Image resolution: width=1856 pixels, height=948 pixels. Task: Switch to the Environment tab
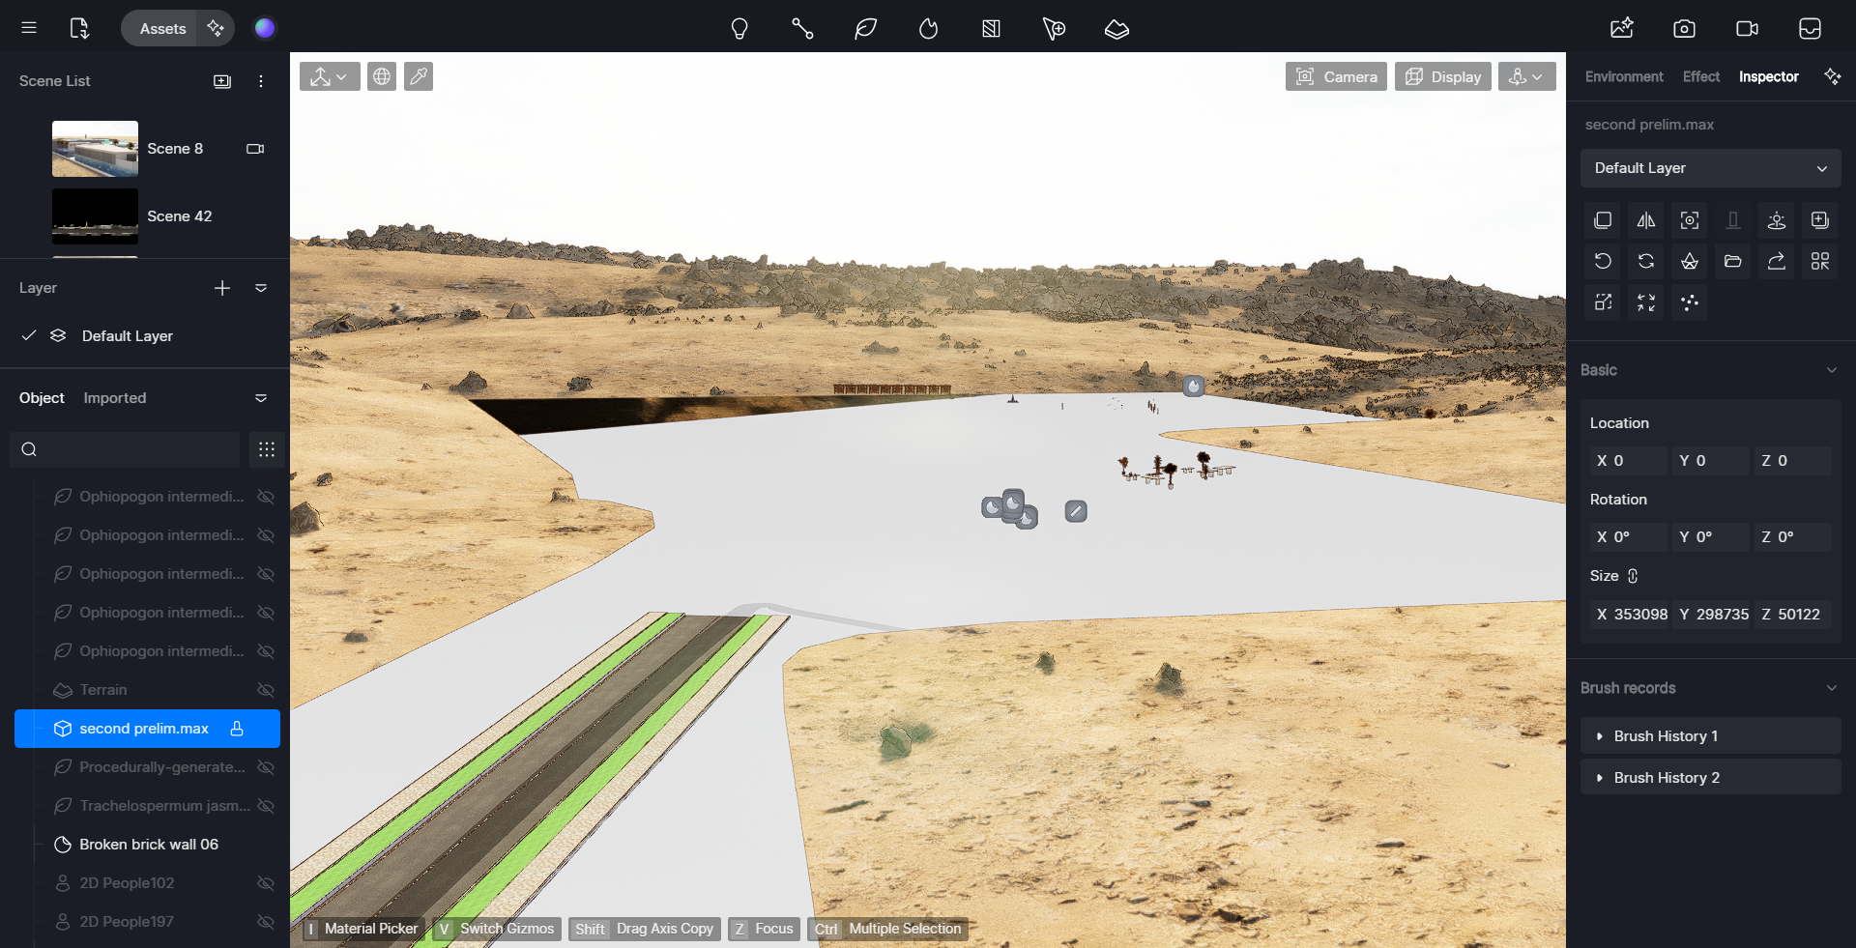(1624, 76)
